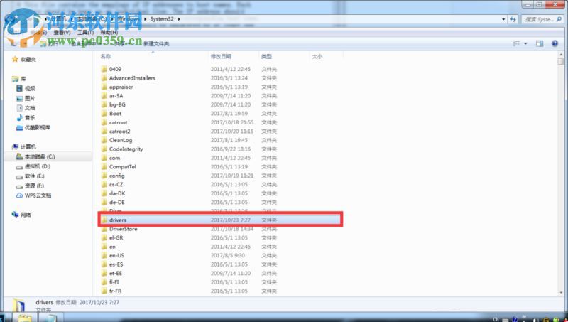Click the 计算机 icon in sidebar
This screenshot has height=322, width=568.
click(15, 146)
